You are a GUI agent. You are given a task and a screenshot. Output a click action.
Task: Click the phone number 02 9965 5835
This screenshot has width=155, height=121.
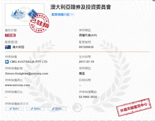(88, 97)
